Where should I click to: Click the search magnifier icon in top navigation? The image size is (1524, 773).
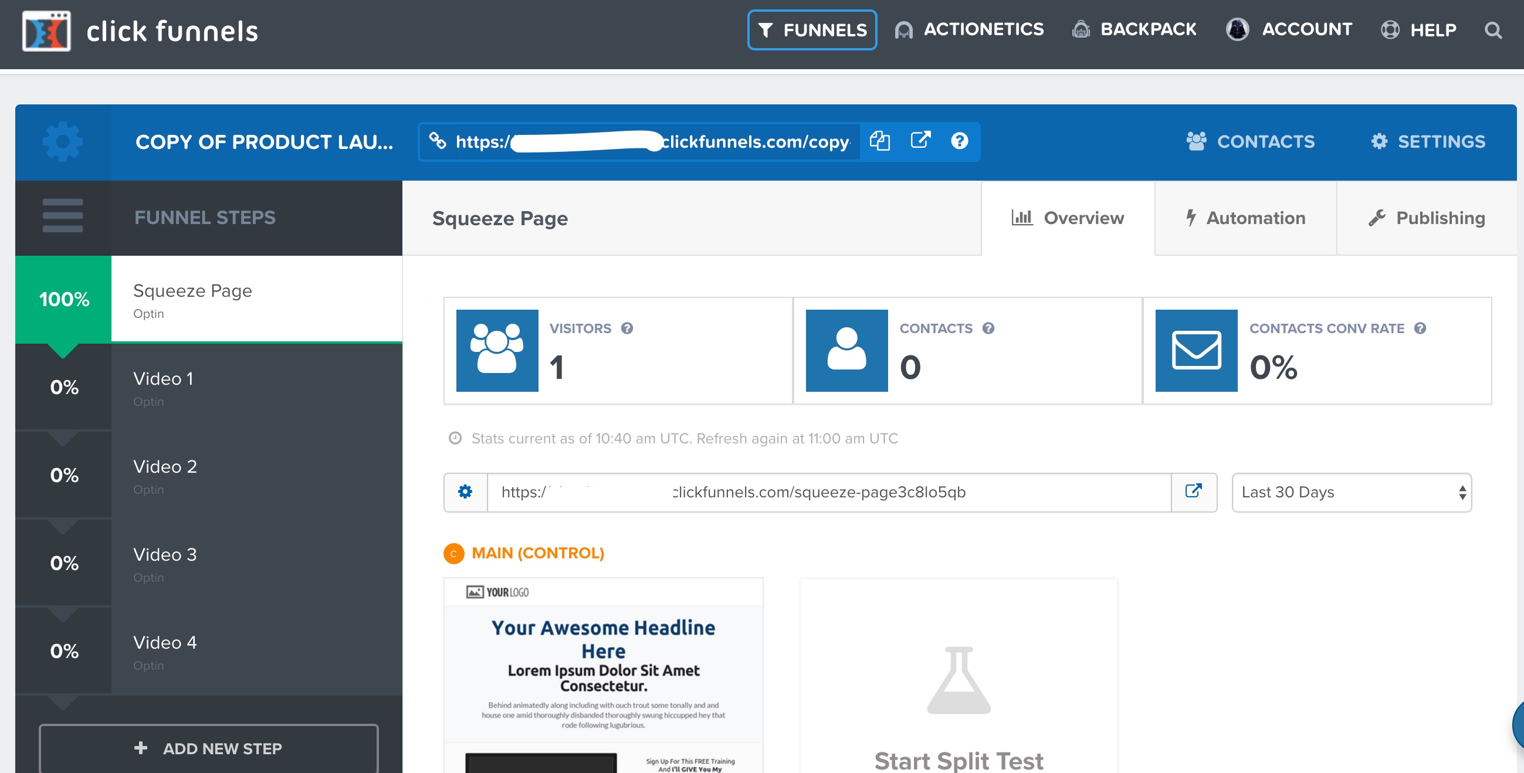(1493, 30)
